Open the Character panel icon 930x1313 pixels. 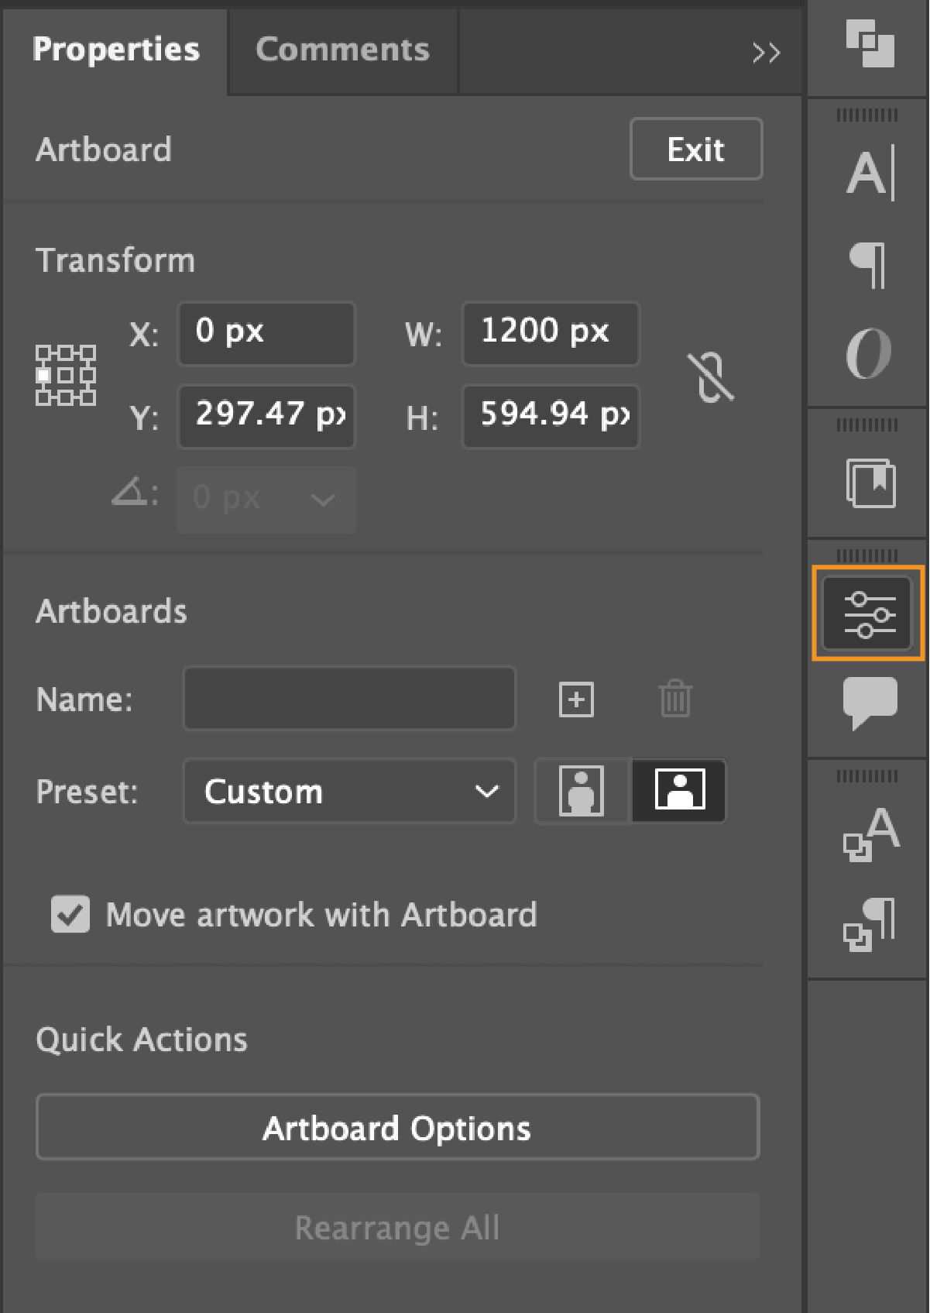pos(870,173)
